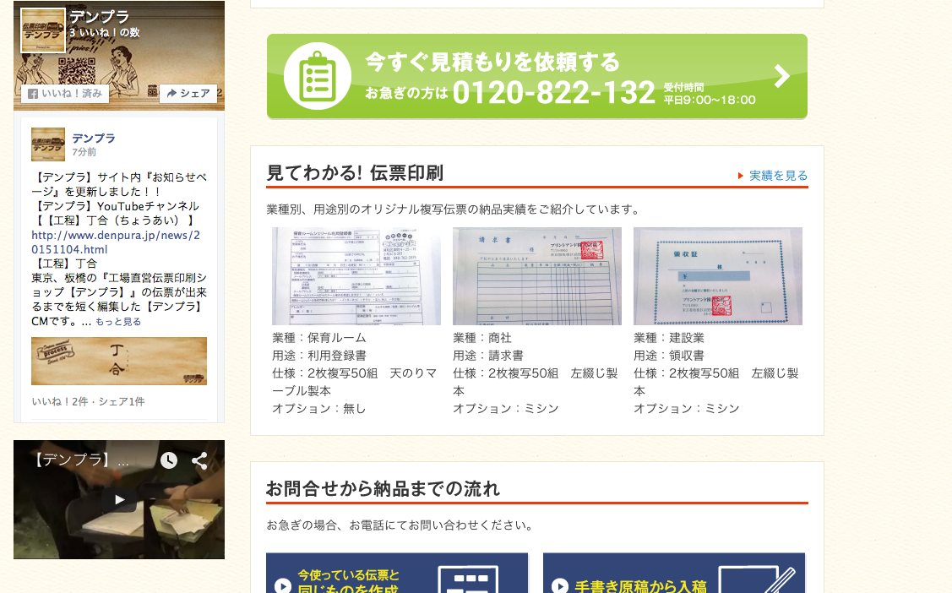Expand the post with もっと見る
Viewport: 952px width, 593px height.
pyautogui.click(x=118, y=322)
